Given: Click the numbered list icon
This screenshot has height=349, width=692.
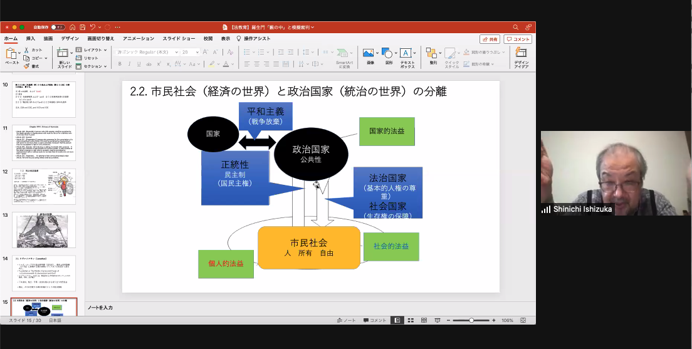Looking at the screenshot, I should [261, 52].
